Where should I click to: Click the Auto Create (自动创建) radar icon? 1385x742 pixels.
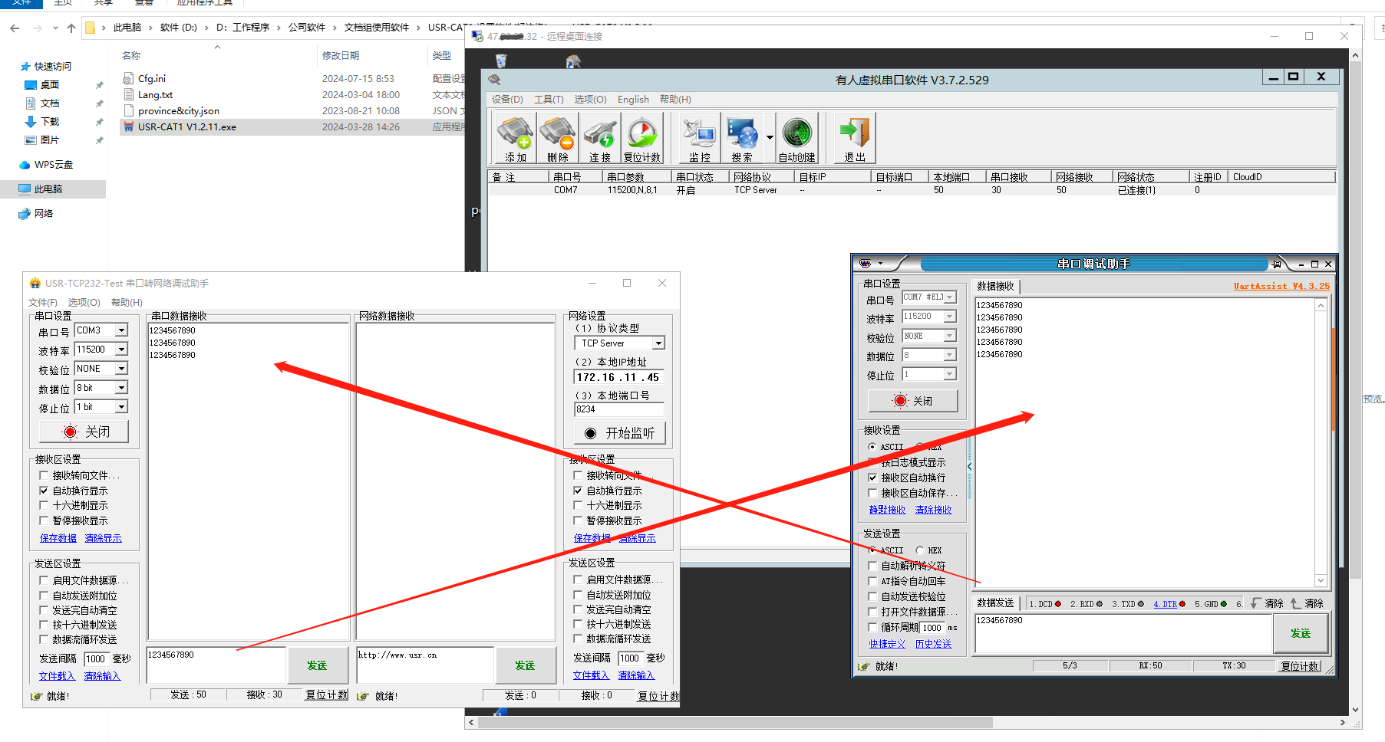pos(797,138)
